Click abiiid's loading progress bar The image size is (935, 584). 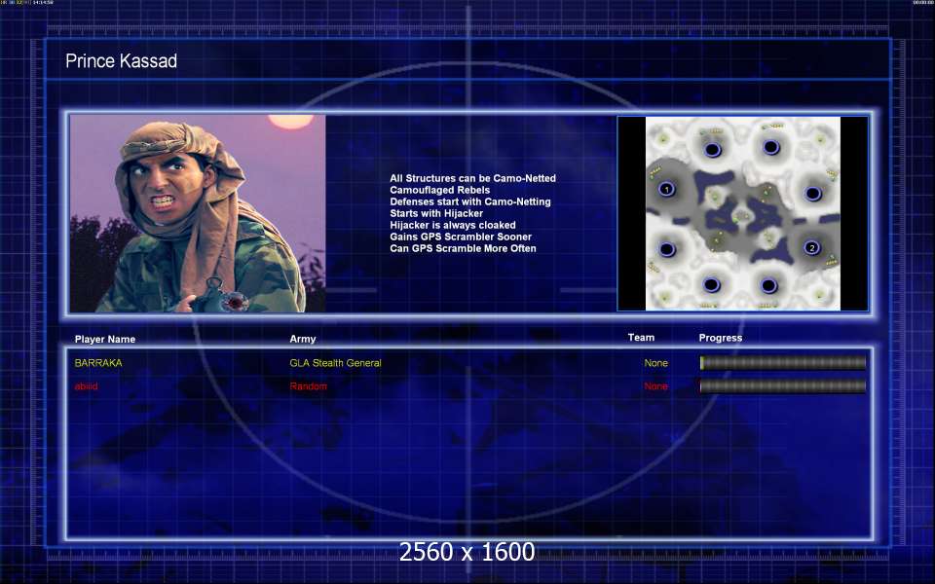coord(783,386)
